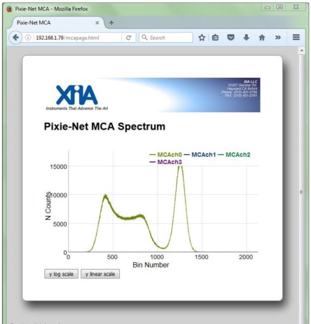Click the 1500 x-axis tick label
The width and height of the screenshot is (311, 324).
tap(202, 257)
